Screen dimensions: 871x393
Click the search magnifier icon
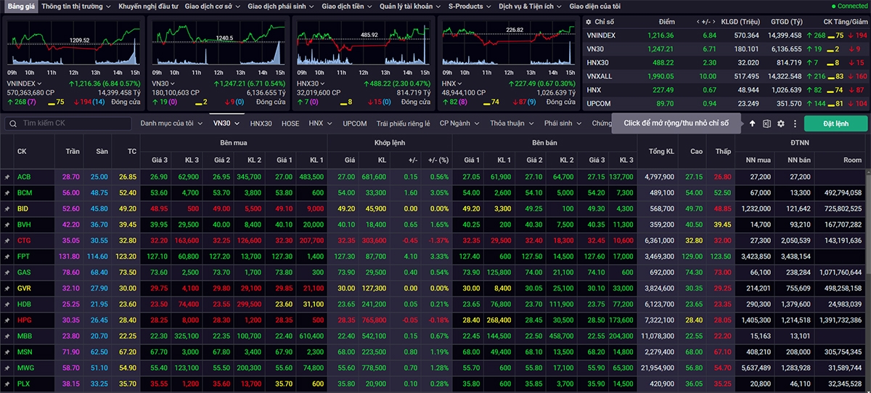[x=12, y=123]
